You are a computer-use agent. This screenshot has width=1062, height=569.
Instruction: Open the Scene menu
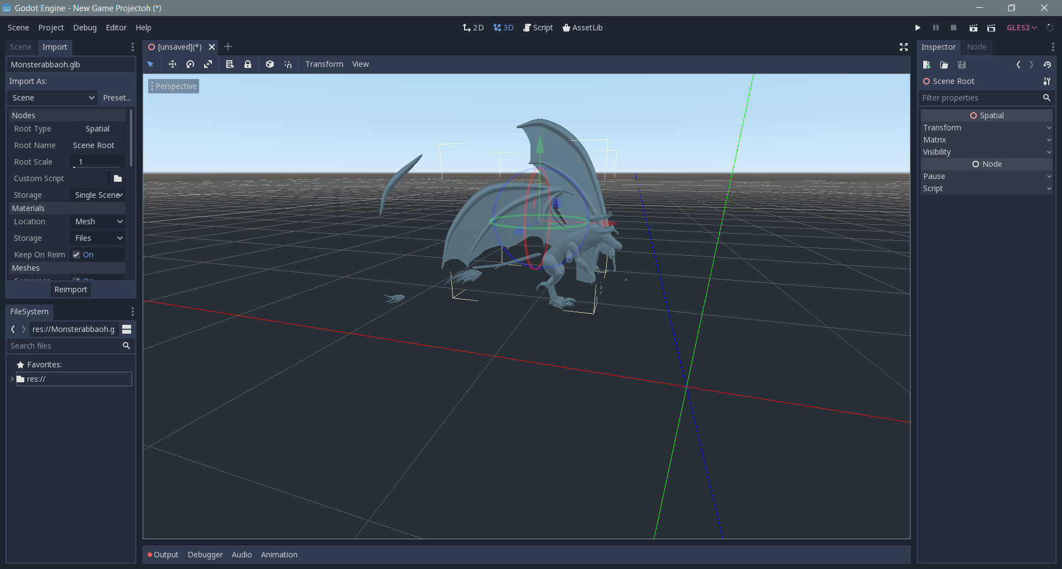18,28
